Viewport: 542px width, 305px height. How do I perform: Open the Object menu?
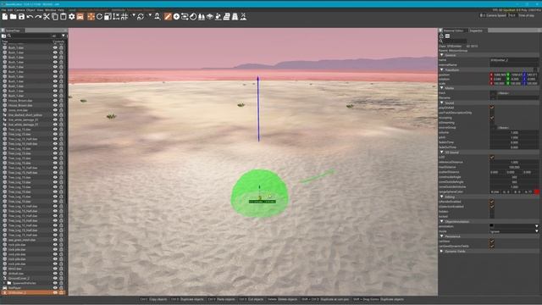pos(30,10)
